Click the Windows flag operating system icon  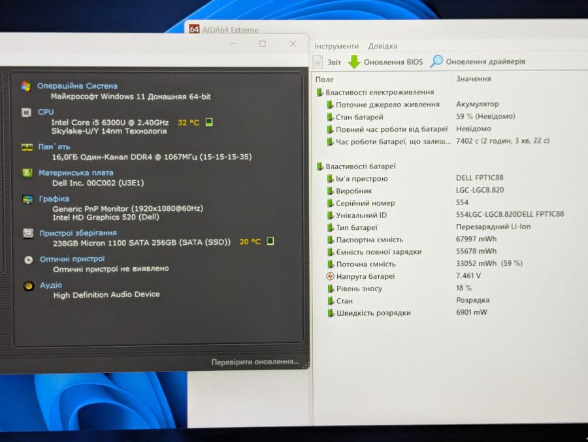click(26, 86)
